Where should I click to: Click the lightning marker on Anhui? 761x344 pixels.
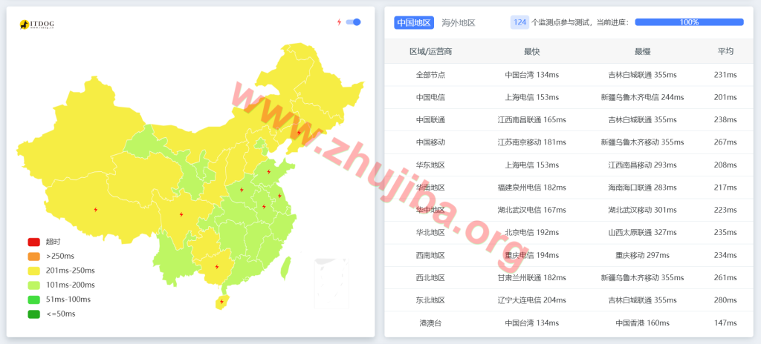(264, 206)
